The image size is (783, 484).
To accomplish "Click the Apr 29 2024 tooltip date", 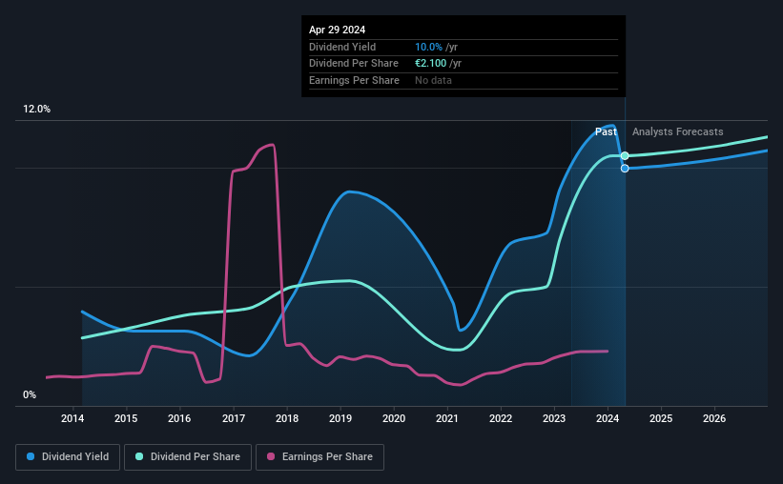I will coord(337,30).
